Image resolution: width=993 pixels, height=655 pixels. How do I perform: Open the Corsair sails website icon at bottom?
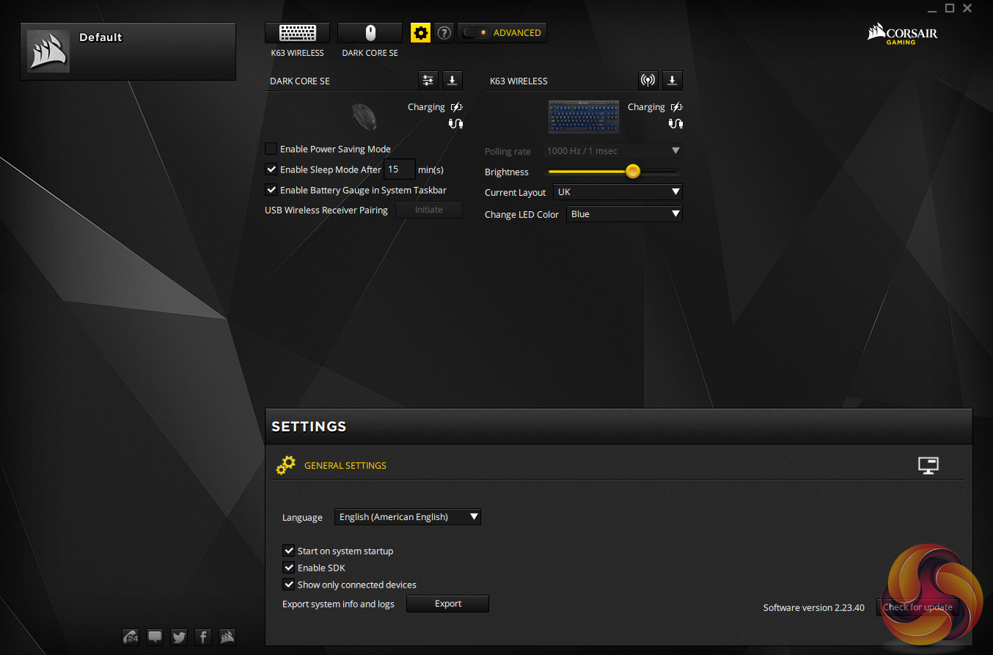pos(227,637)
